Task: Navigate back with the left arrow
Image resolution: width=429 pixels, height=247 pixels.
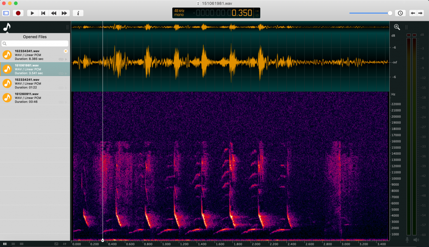Action: pyautogui.click(x=413, y=13)
